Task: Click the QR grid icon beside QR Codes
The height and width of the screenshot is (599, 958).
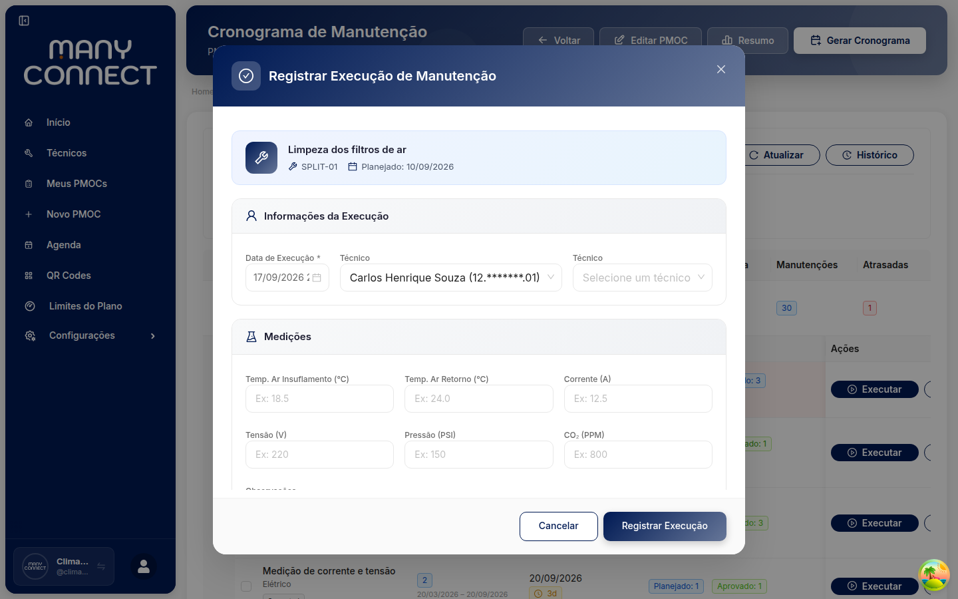Action: [x=29, y=276]
